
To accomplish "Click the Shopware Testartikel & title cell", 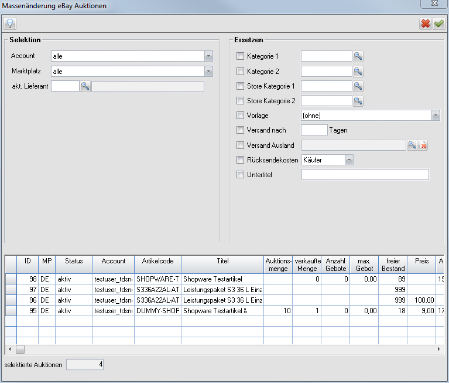I will (x=222, y=311).
